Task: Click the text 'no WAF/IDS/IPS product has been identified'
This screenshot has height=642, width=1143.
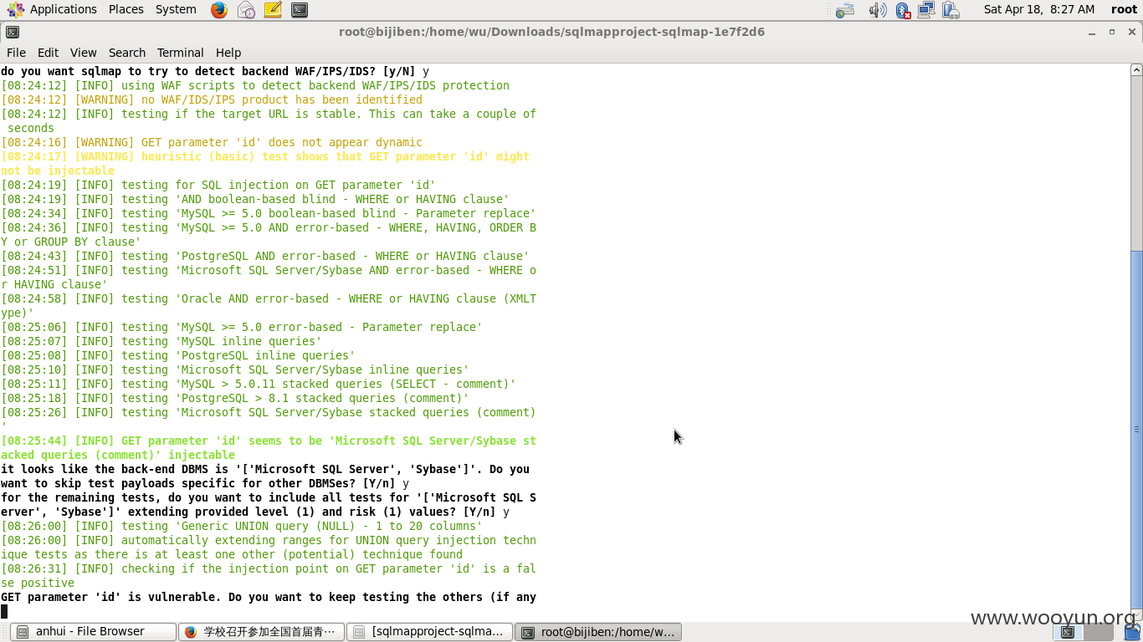Action: [x=282, y=99]
